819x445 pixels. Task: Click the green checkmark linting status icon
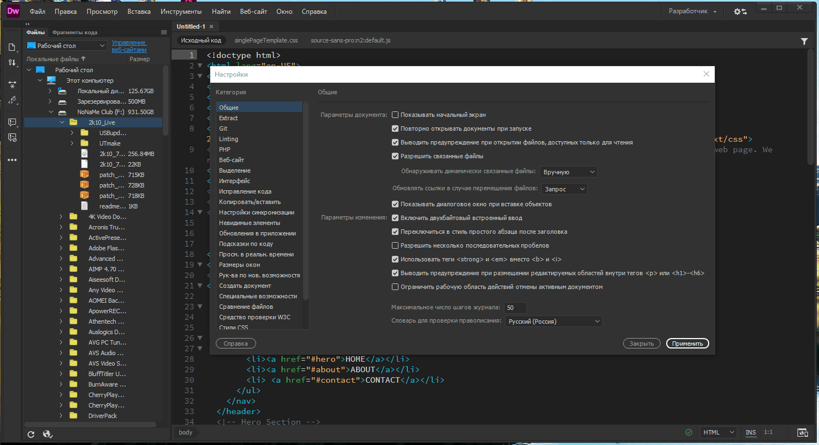point(688,432)
